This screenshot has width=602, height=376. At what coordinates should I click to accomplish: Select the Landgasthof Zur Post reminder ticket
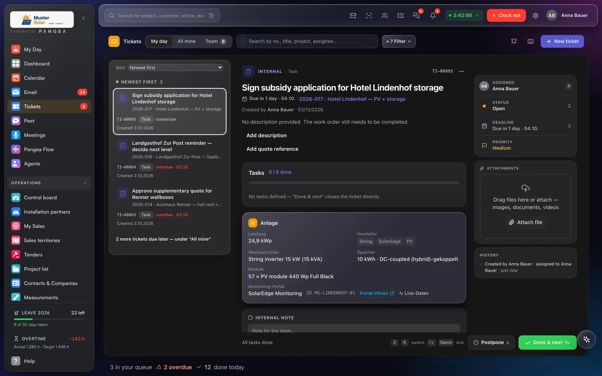(x=170, y=159)
